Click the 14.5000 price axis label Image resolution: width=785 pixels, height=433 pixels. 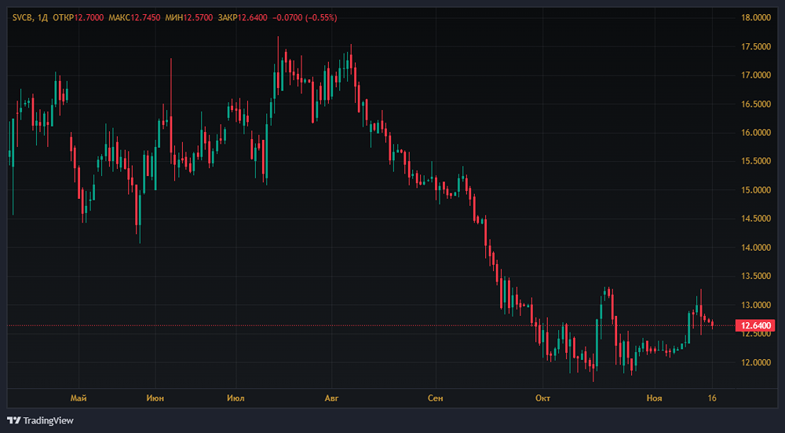pos(755,219)
